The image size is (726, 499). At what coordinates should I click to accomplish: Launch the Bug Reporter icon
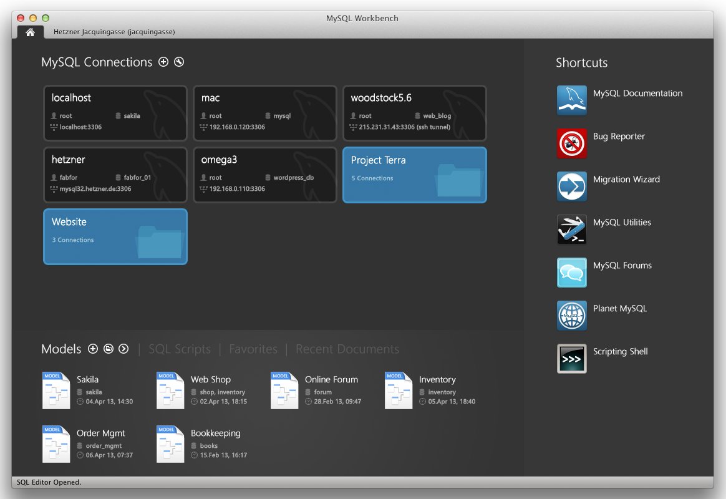[572, 143]
